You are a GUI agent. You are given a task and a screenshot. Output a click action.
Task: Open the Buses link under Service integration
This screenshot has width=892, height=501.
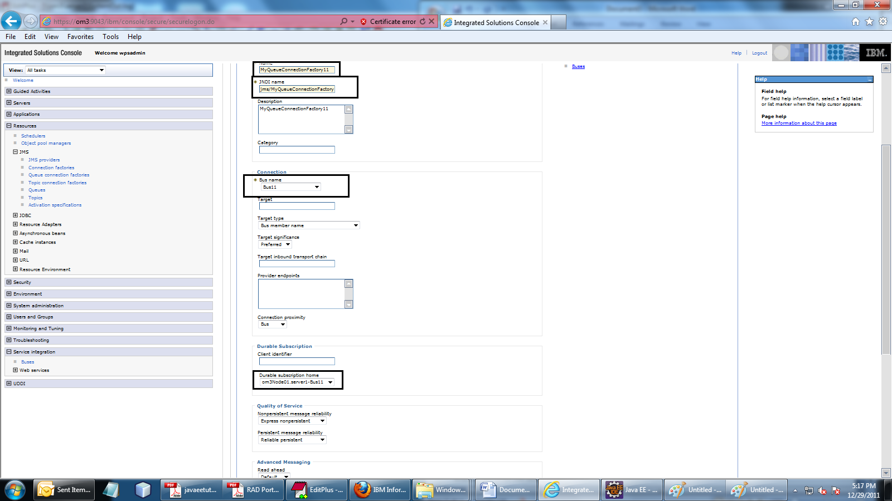click(x=27, y=362)
